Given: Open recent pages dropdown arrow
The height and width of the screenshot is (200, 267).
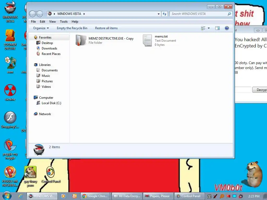Looking at the screenshot, I should pos(45,14).
